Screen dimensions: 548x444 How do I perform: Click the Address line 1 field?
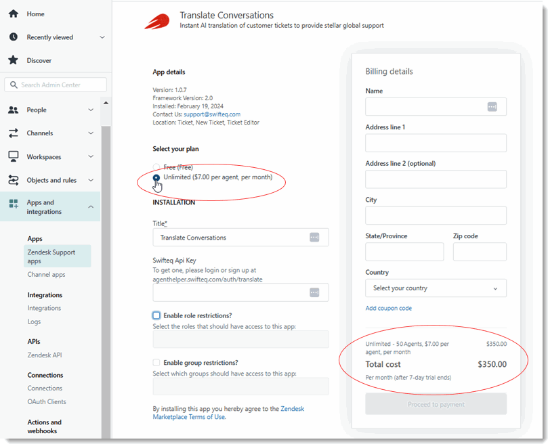click(436, 143)
